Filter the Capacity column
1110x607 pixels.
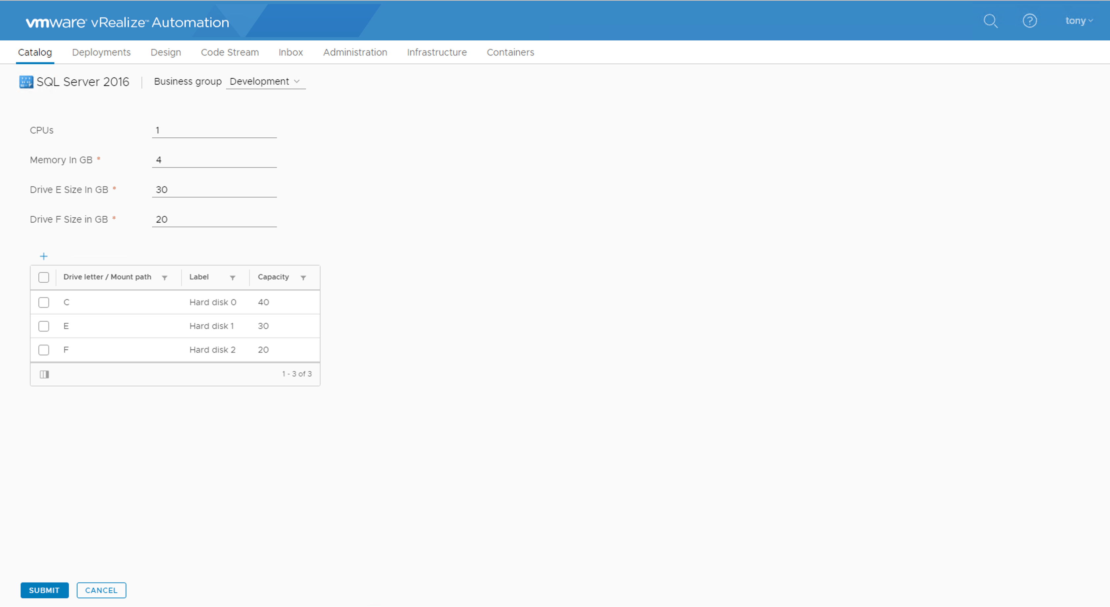303,277
